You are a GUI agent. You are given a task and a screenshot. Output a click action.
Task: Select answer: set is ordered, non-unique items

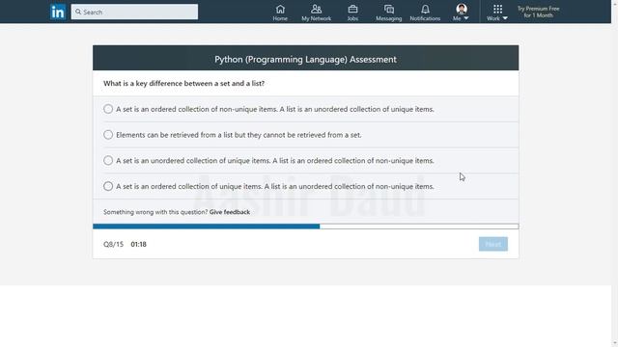[108, 109]
